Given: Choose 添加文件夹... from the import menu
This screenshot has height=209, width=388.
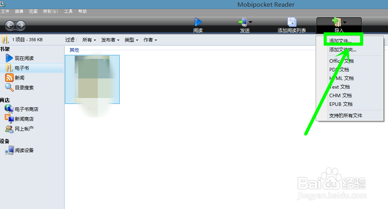Looking at the screenshot, I should click(343, 50).
